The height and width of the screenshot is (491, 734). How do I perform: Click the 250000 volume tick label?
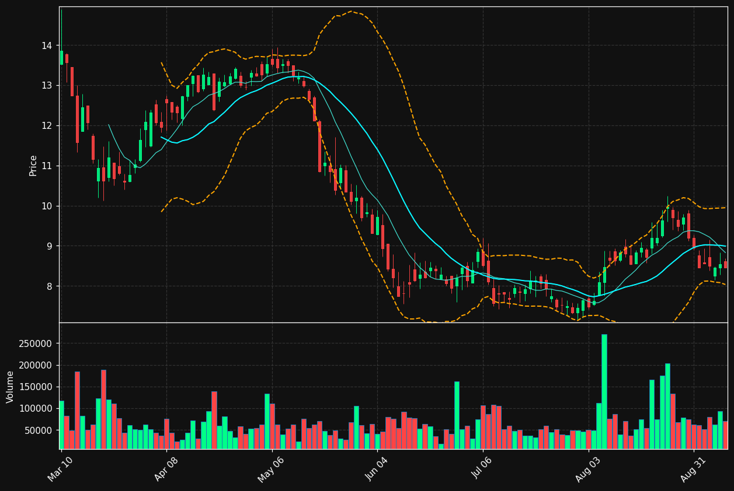36,343
